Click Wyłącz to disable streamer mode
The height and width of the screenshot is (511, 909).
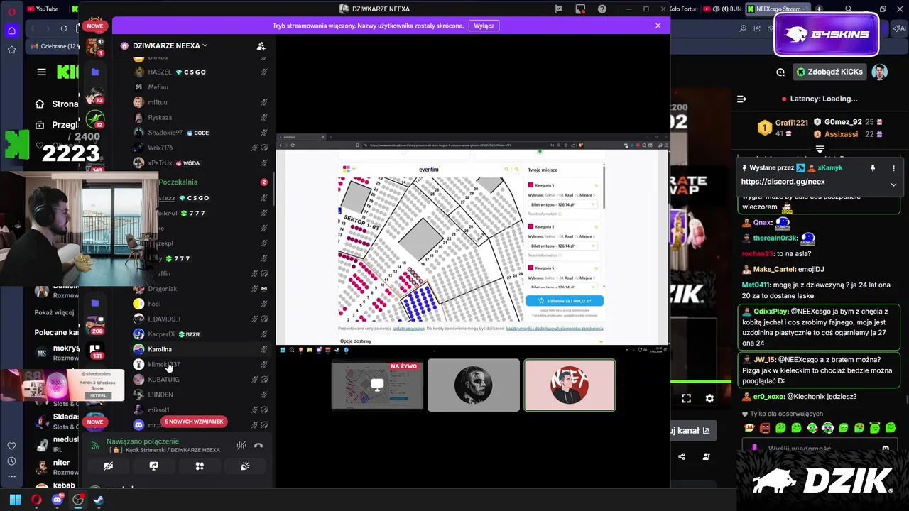(484, 26)
